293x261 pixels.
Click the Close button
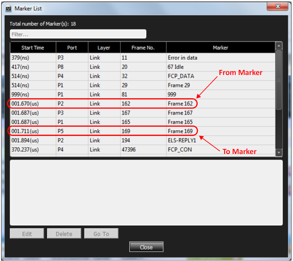point(146,247)
